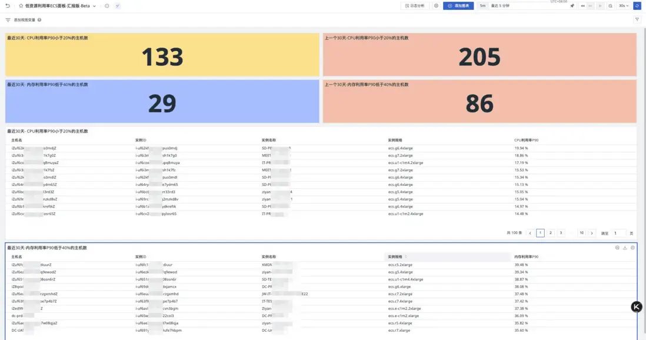Select the yellow CPU P90 card showing 133

click(x=162, y=54)
